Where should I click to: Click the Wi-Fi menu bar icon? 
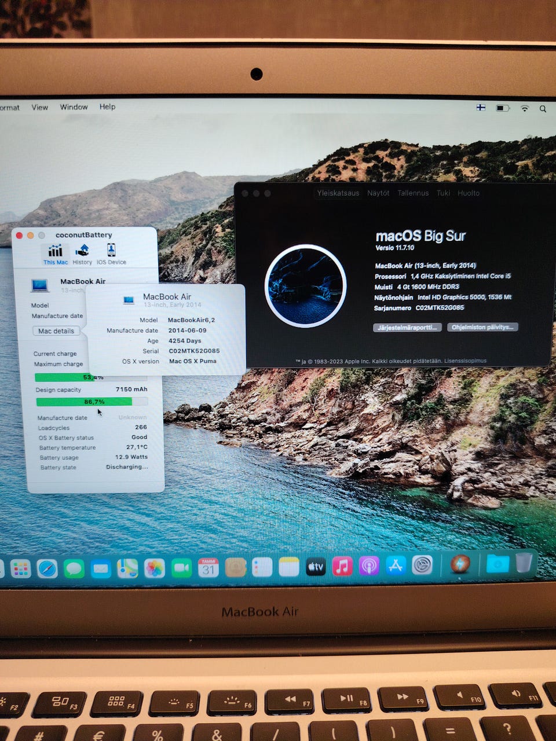(x=525, y=108)
